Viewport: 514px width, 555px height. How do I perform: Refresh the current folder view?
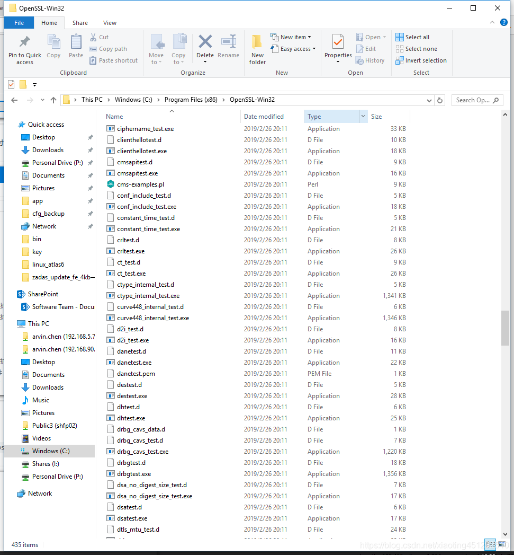point(440,100)
